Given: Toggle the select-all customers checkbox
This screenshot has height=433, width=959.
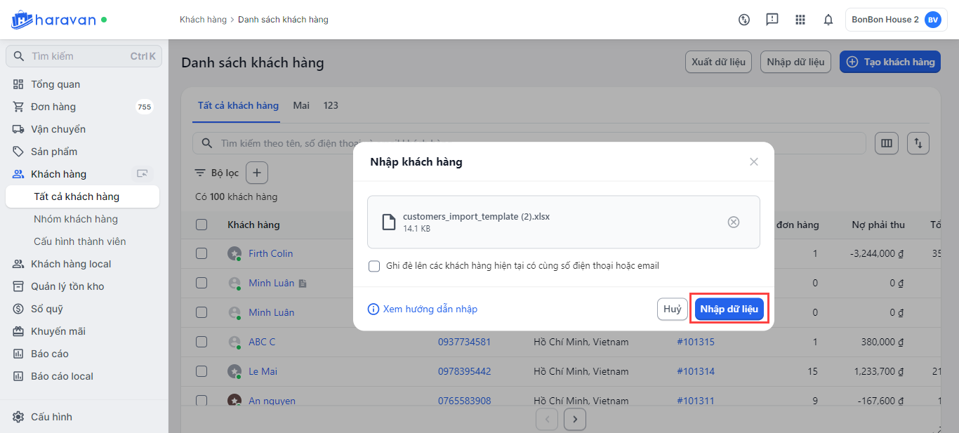Looking at the screenshot, I should pyautogui.click(x=201, y=225).
